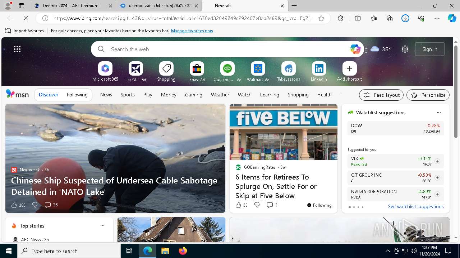Open Firefox from taskbar
This screenshot has height=258, width=460.
click(x=183, y=251)
